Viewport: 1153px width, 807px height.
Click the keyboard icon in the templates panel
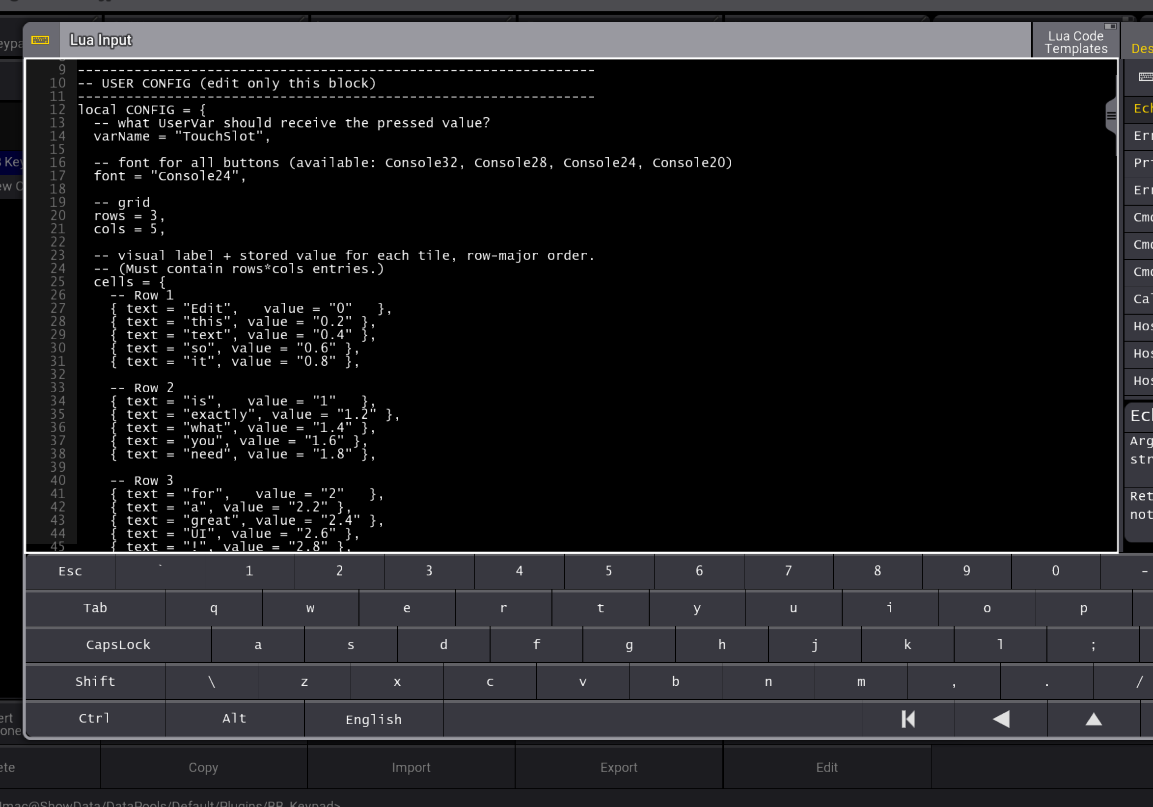point(1145,77)
